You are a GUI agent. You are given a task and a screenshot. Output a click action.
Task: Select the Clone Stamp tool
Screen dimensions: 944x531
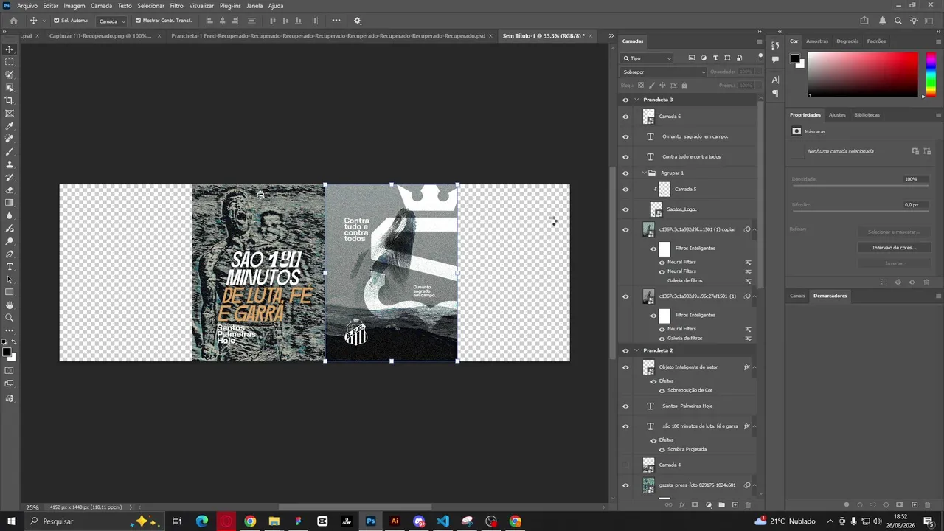tap(10, 164)
